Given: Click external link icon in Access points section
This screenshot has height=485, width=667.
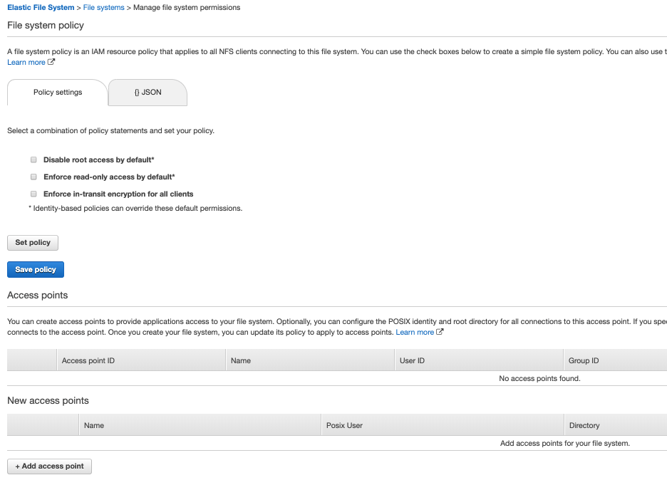Looking at the screenshot, I should (440, 333).
